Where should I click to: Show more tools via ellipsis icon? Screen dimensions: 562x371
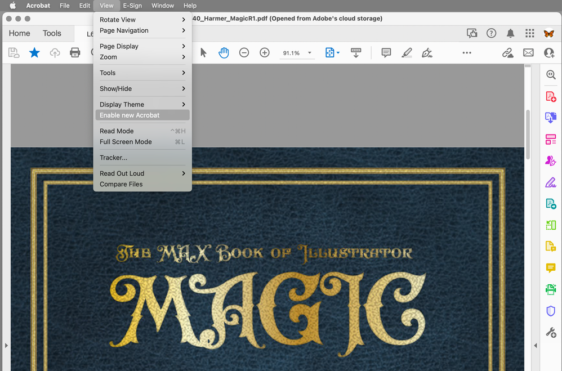pyautogui.click(x=467, y=53)
